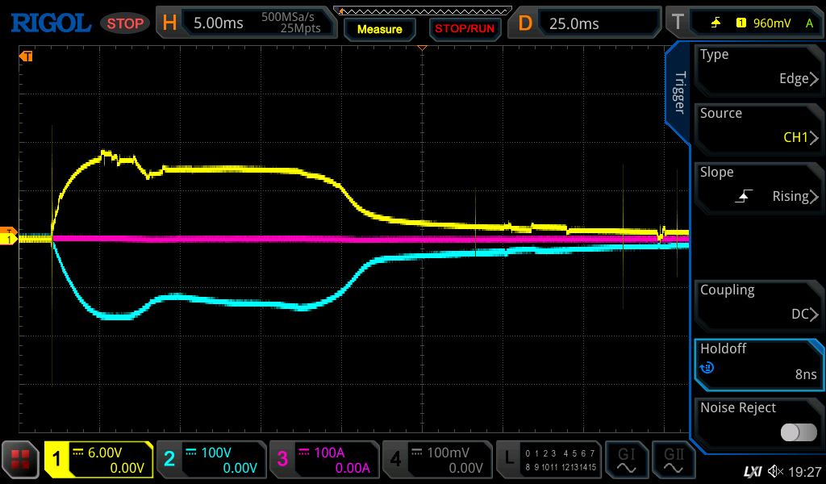Image resolution: width=826 pixels, height=484 pixels.
Task: Toggle channel 1 yellow 6.00V display
Action: [x=98, y=460]
